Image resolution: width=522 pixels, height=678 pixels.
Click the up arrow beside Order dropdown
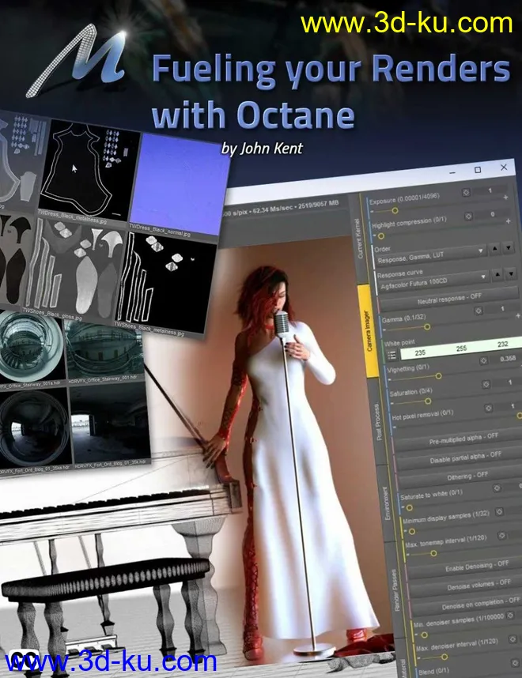pyautogui.click(x=495, y=248)
